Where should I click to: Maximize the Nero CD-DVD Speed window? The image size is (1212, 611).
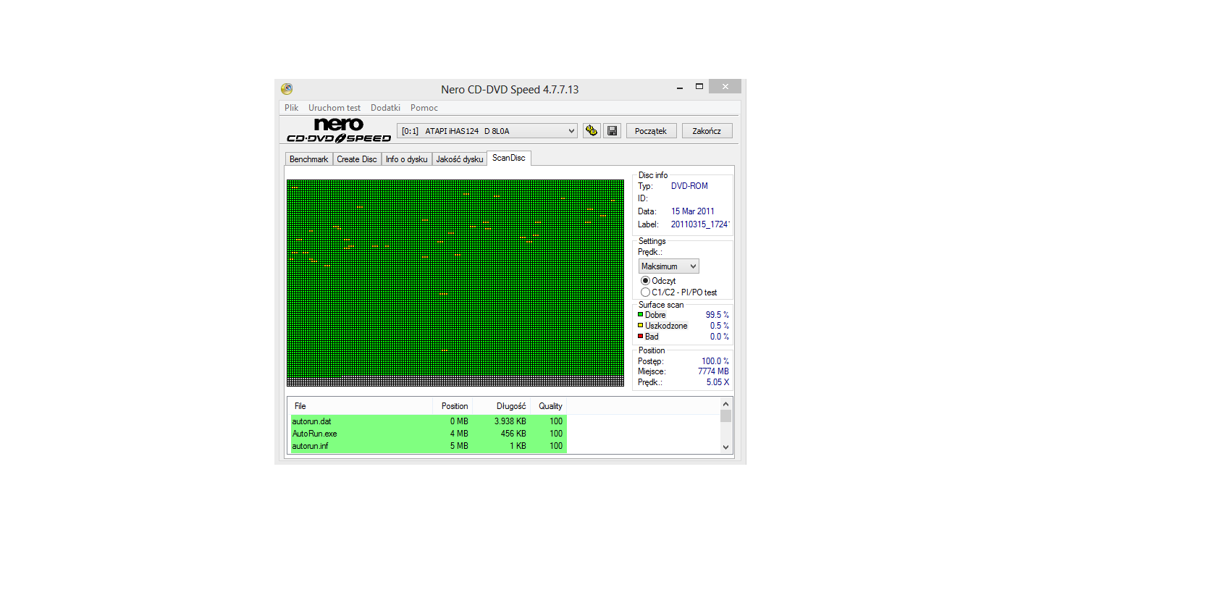tap(699, 87)
